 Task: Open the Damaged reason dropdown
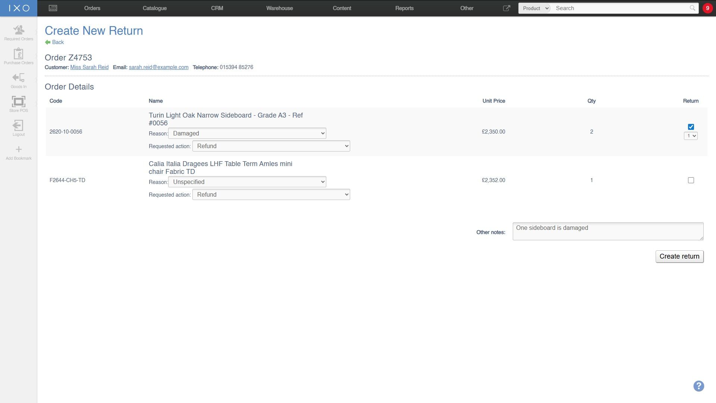click(x=247, y=133)
